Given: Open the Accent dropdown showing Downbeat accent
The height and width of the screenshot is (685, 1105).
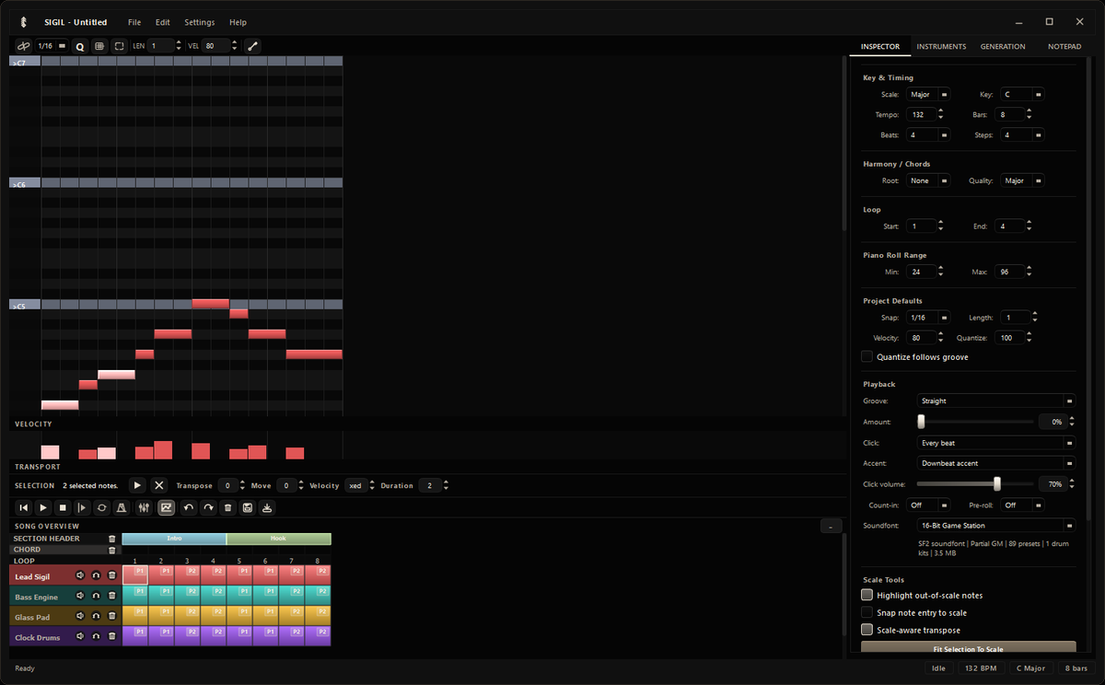Looking at the screenshot, I should [x=996, y=463].
